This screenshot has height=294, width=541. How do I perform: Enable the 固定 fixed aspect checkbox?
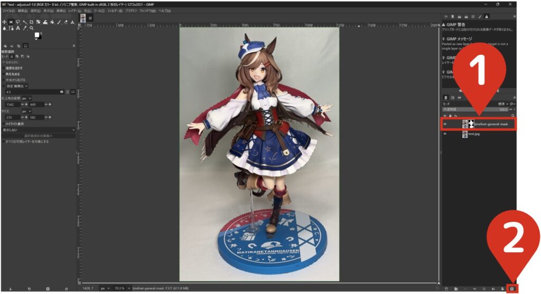(x=4, y=86)
